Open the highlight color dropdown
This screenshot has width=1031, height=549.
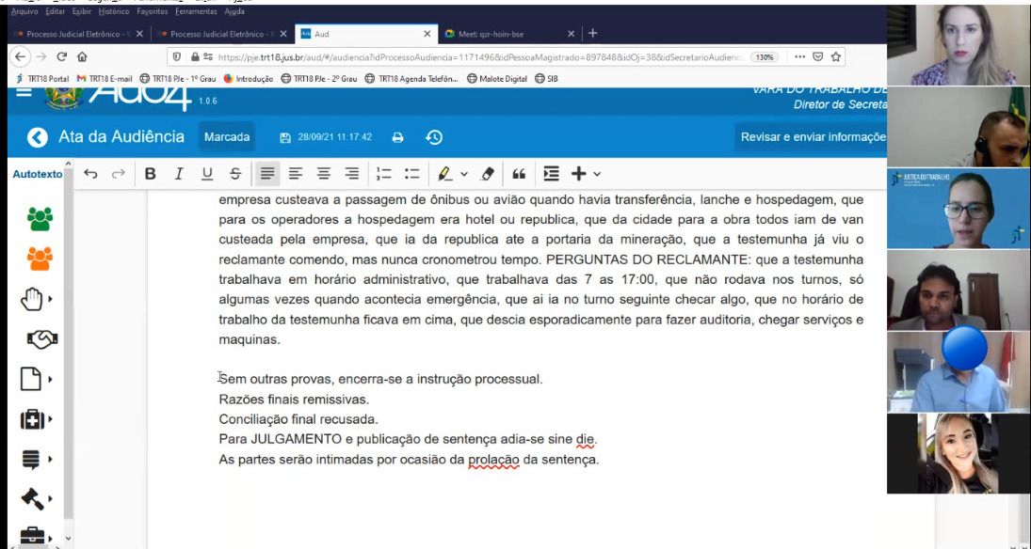[459, 174]
